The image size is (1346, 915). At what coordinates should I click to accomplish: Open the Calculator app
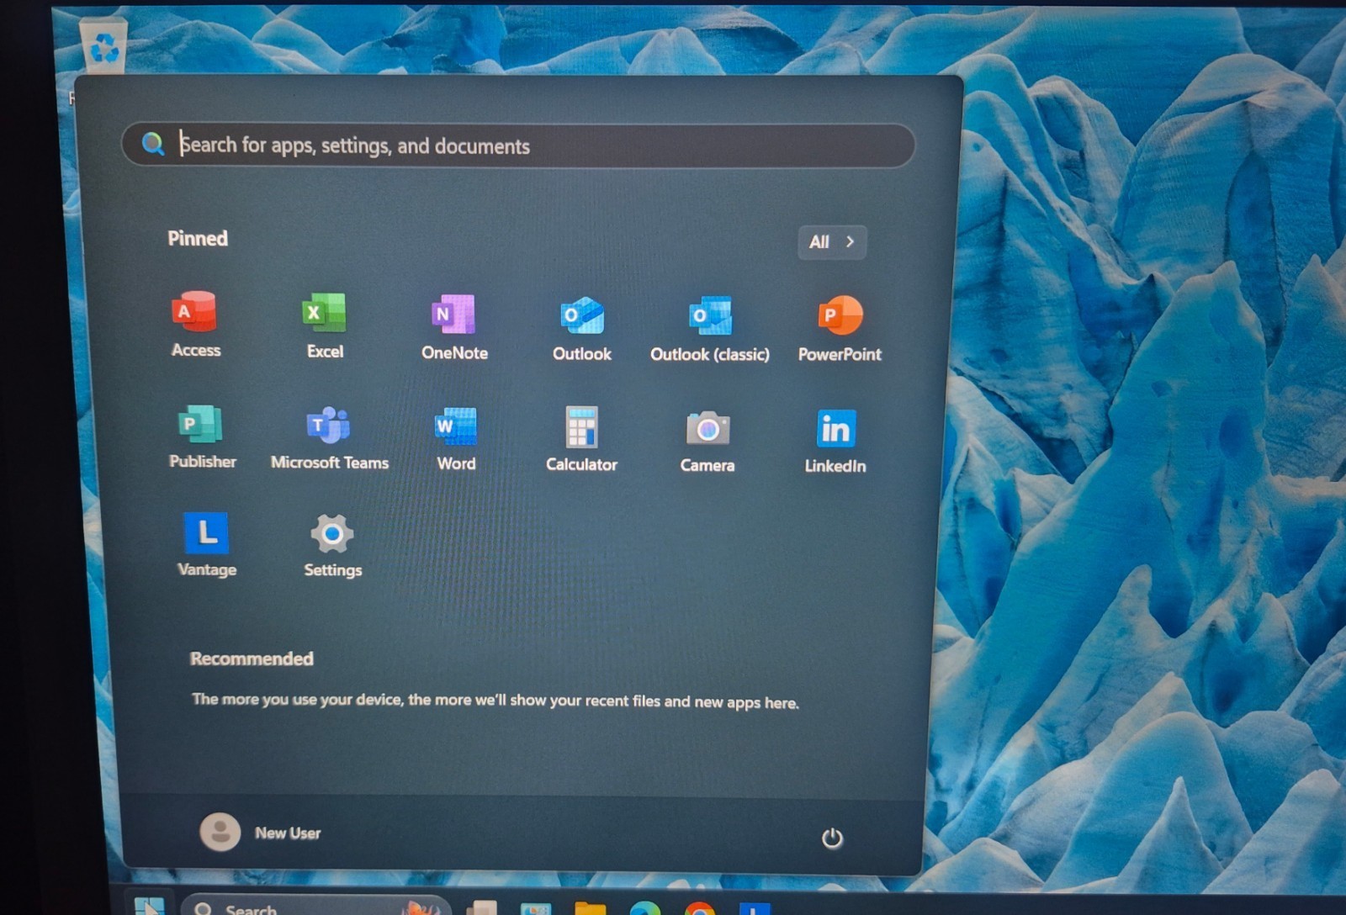tap(581, 439)
